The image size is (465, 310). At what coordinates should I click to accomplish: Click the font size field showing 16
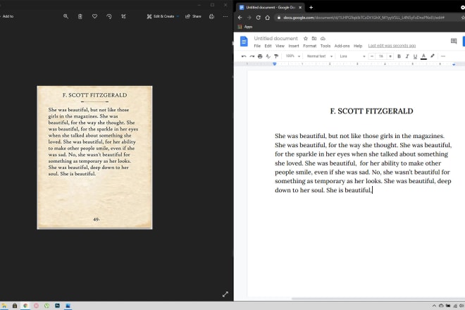(381, 56)
